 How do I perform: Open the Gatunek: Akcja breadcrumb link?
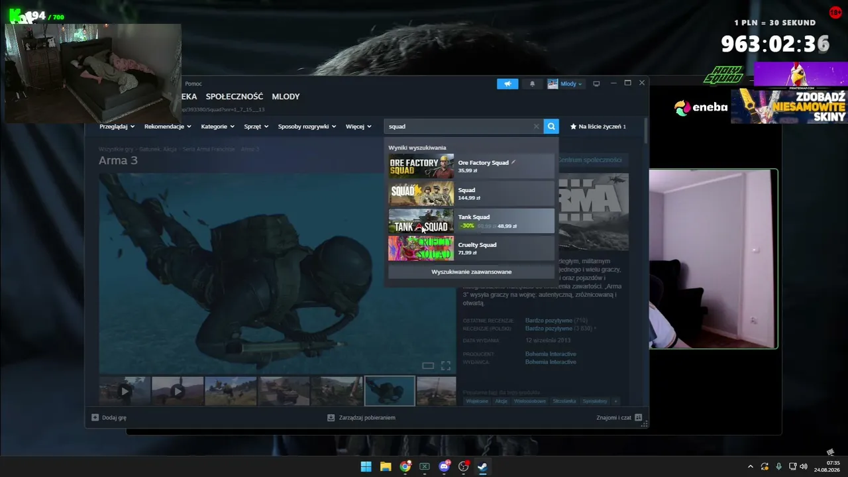(x=158, y=150)
